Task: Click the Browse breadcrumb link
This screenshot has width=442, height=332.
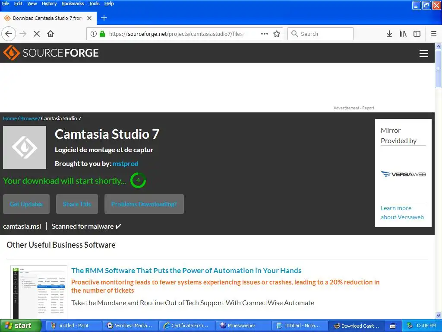Action: point(29,118)
